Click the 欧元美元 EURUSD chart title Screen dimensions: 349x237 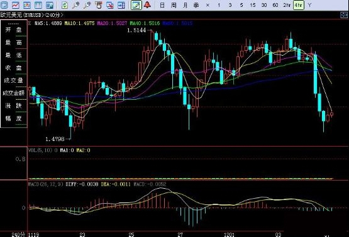pos(31,15)
